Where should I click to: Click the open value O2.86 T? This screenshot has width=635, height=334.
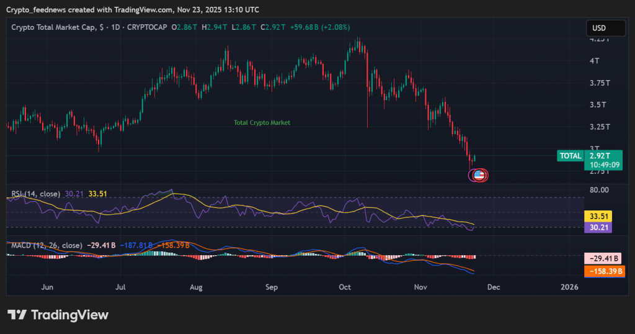[184, 27]
